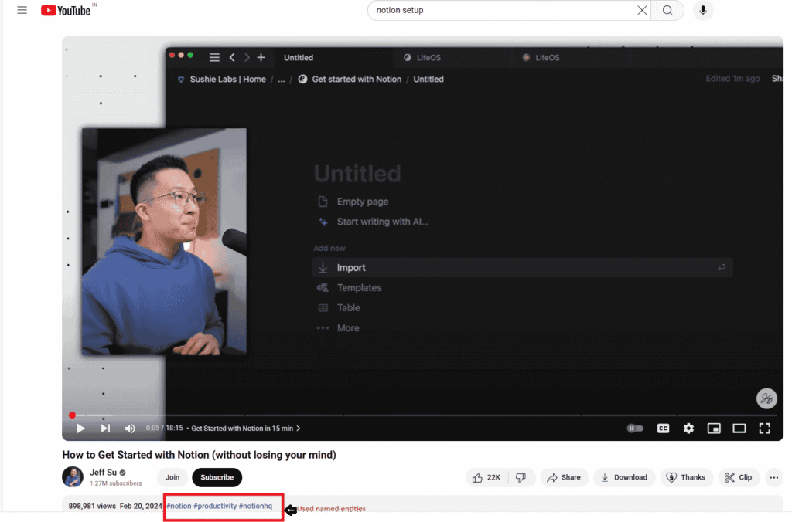The width and height of the screenshot is (792, 522).
Task: Click the red playhead scrubber dot
Action: point(72,415)
